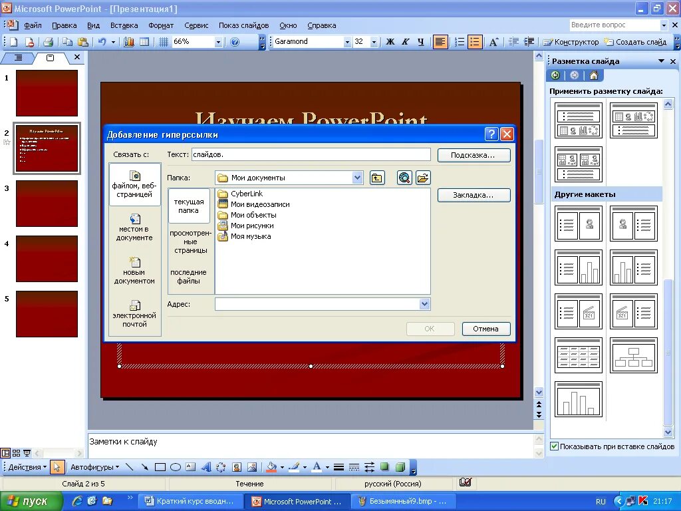Open the Краткий курс Word taskbar item

(190, 501)
